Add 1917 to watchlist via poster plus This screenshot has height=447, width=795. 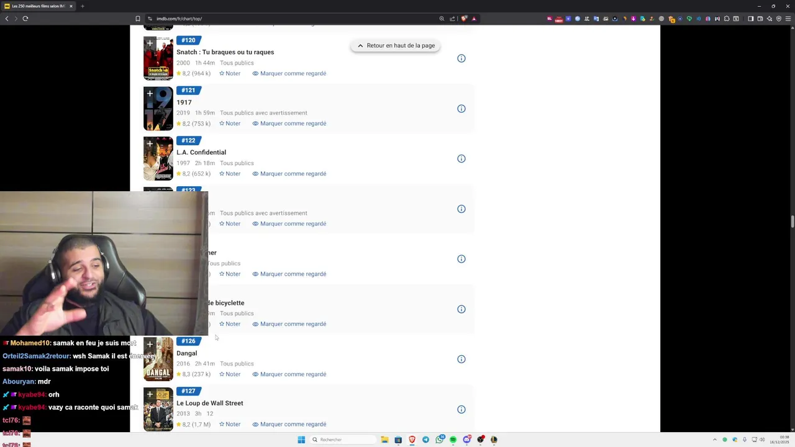[150, 94]
